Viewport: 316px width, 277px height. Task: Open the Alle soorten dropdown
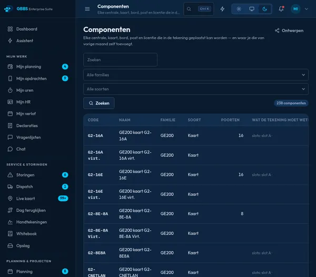(x=196, y=89)
